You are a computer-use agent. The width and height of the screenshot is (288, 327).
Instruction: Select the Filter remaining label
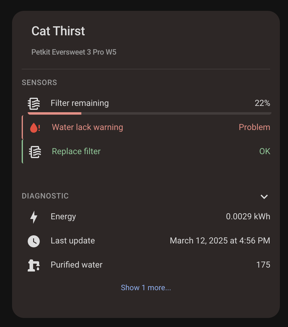[x=80, y=103]
